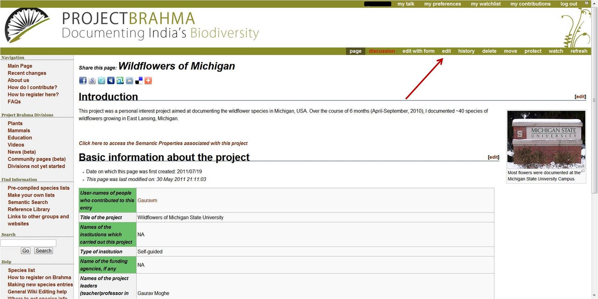The width and height of the screenshot is (598, 299).
Task: Click the Go button
Action: point(26,251)
